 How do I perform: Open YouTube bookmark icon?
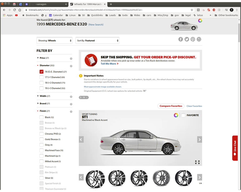(16, 15)
